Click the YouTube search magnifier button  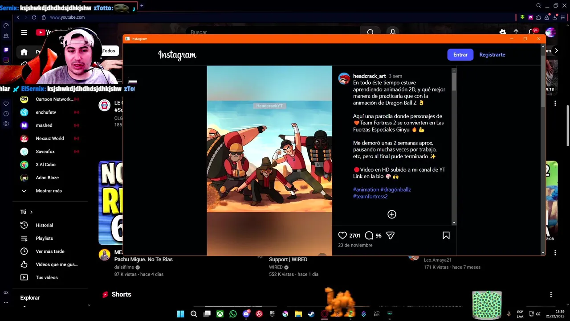pyautogui.click(x=370, y=33)
